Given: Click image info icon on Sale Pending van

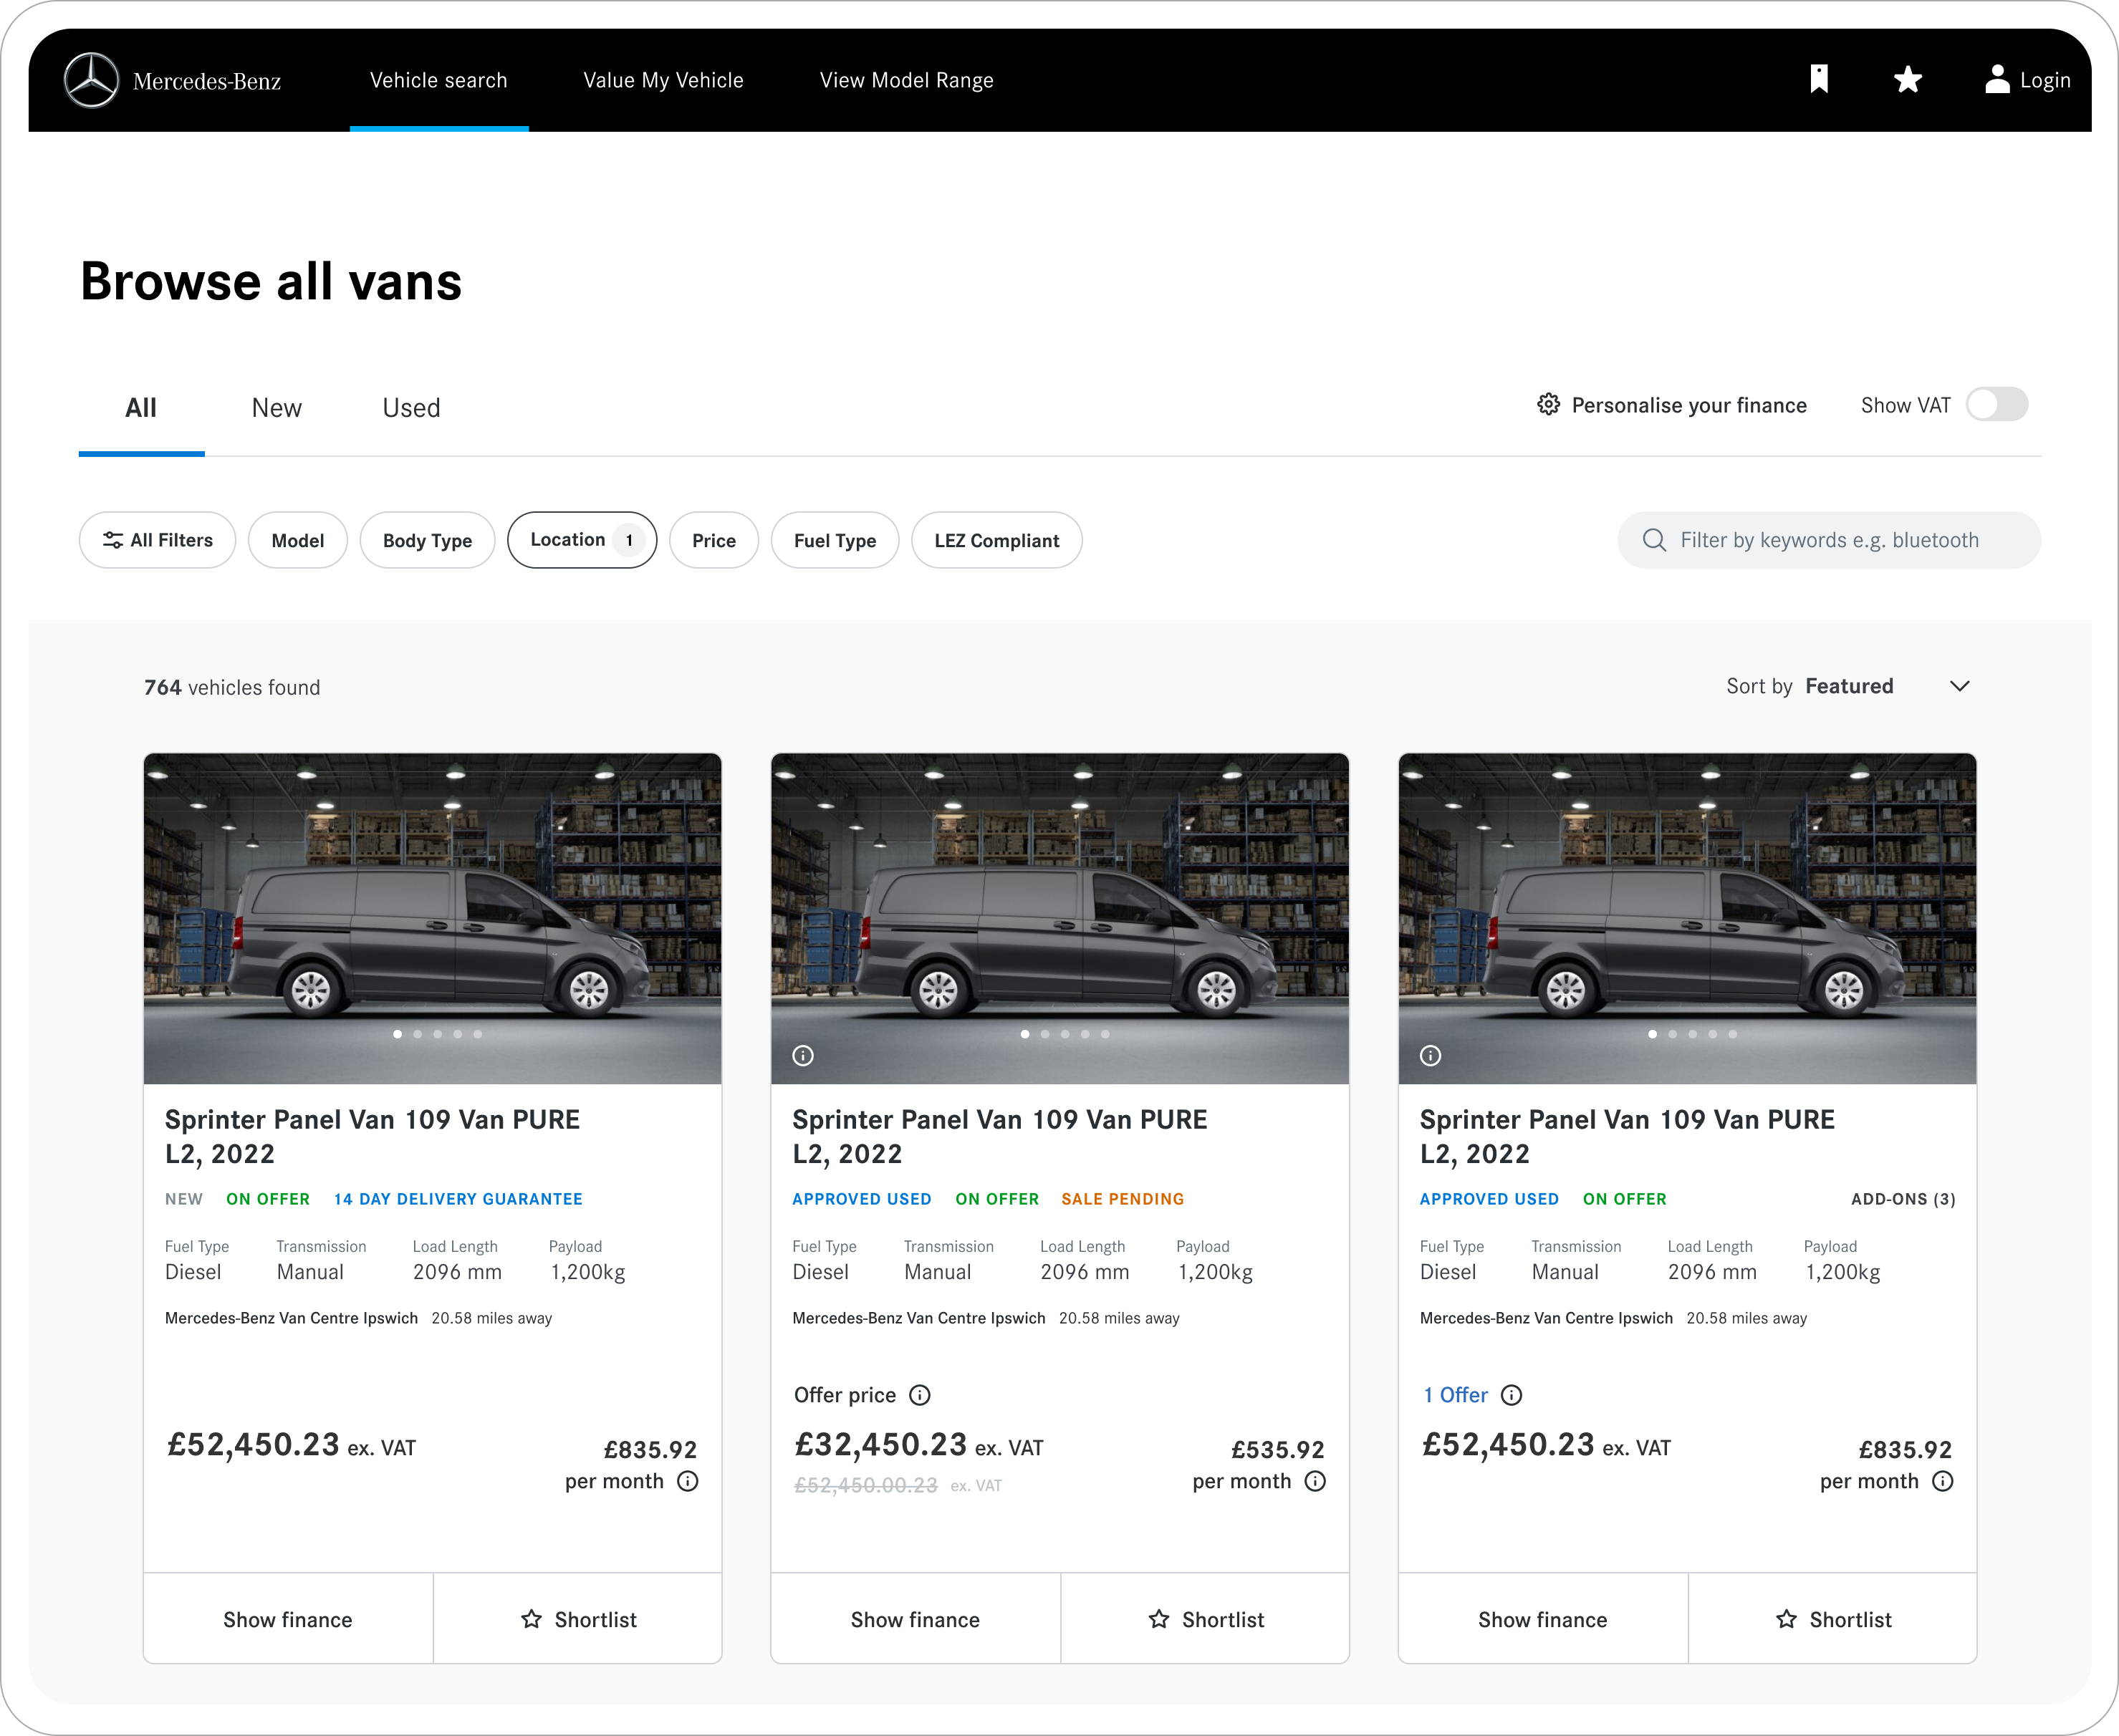Looking at the screenshot, I should (803, 1056).
